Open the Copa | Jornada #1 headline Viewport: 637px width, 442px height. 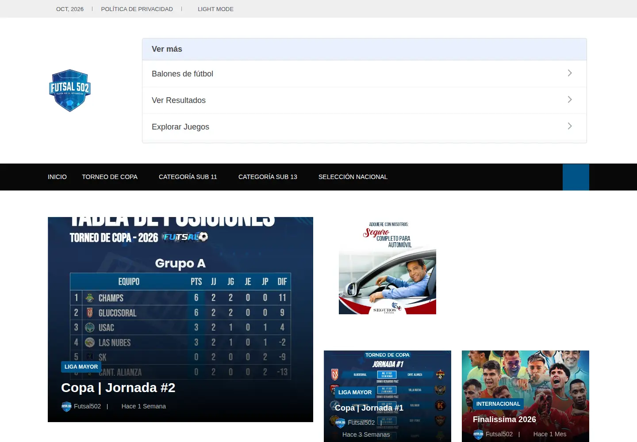[369, 408]
